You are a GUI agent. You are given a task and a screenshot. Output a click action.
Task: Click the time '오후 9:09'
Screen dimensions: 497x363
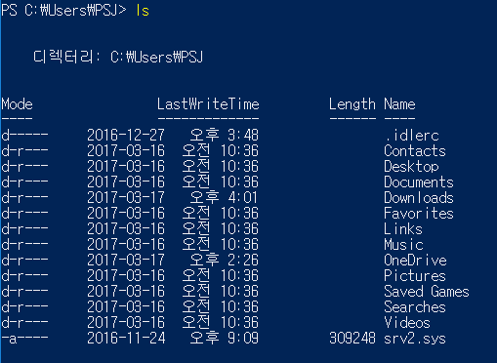point(225,339)
